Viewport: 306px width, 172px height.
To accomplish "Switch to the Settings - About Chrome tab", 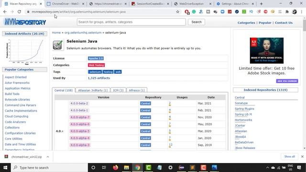I will [x=235, y=4].
